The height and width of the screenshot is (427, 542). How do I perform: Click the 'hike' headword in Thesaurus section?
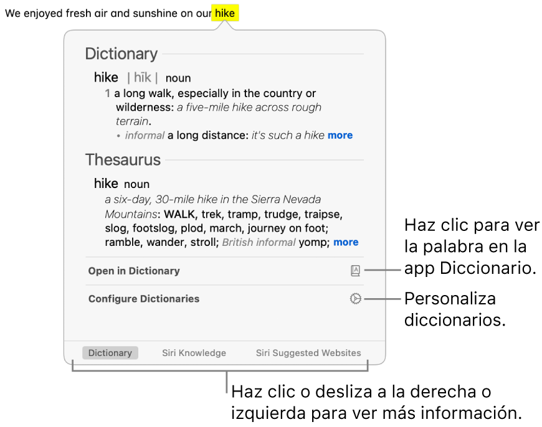[106, 184]
